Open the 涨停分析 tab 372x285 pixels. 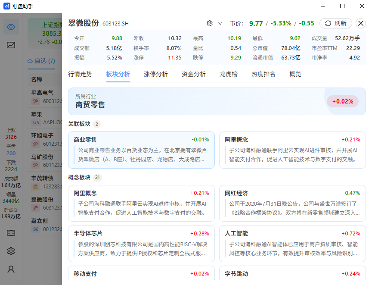pyautogui.click(x=155, y=74)
